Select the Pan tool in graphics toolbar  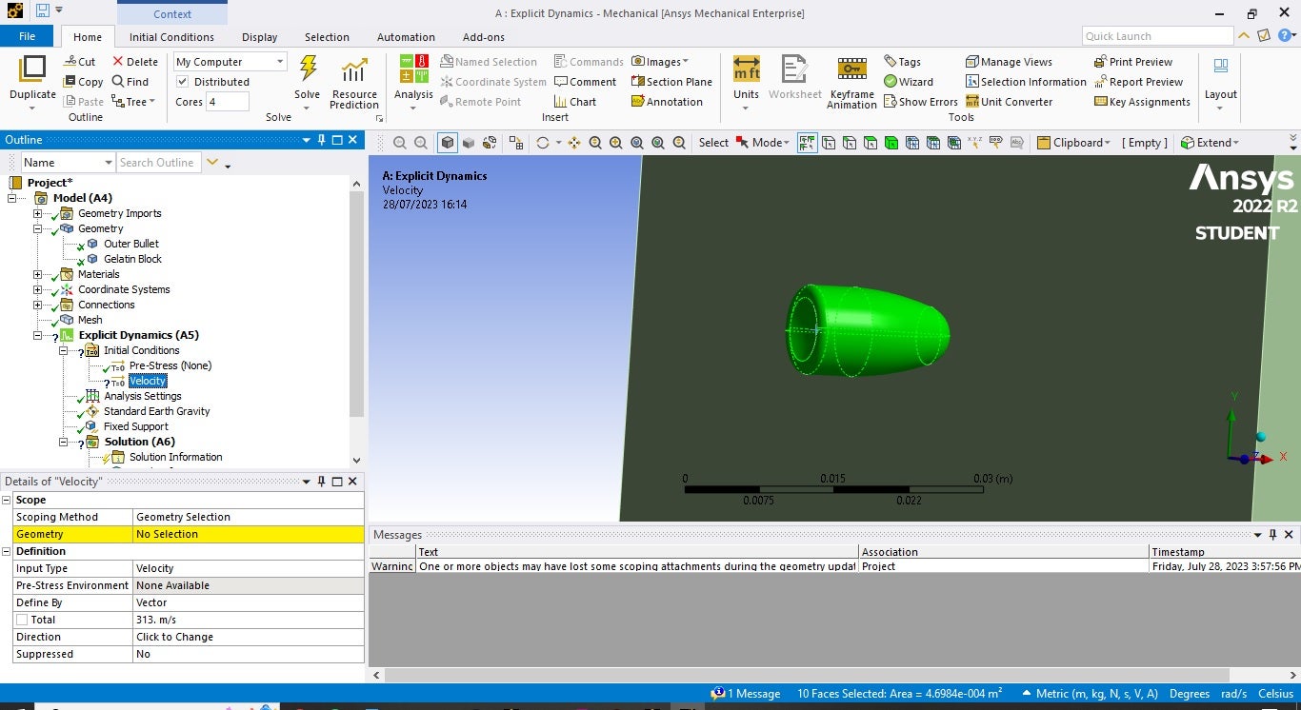pyautogui.click(x=574, y=143)
